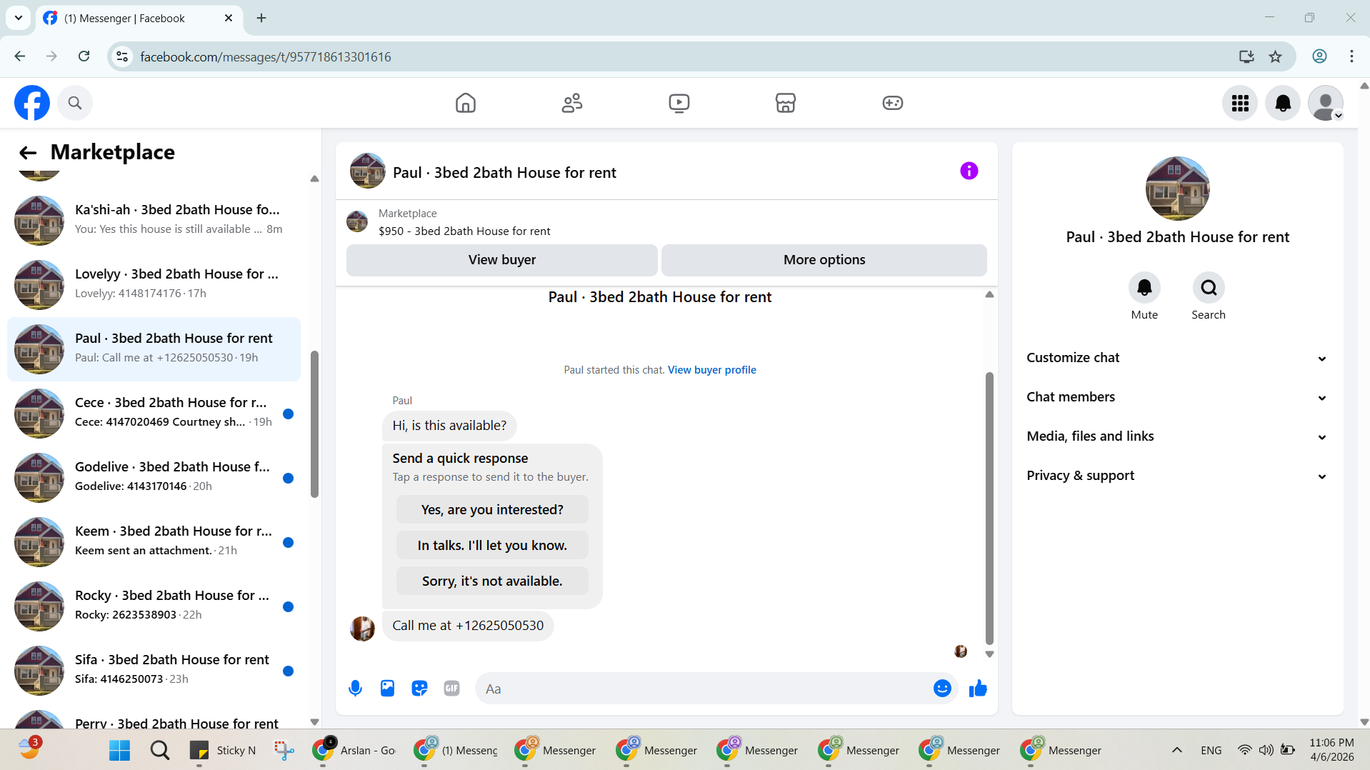
Task: Go to Facebook Home icon
Action: coord(466,103)
